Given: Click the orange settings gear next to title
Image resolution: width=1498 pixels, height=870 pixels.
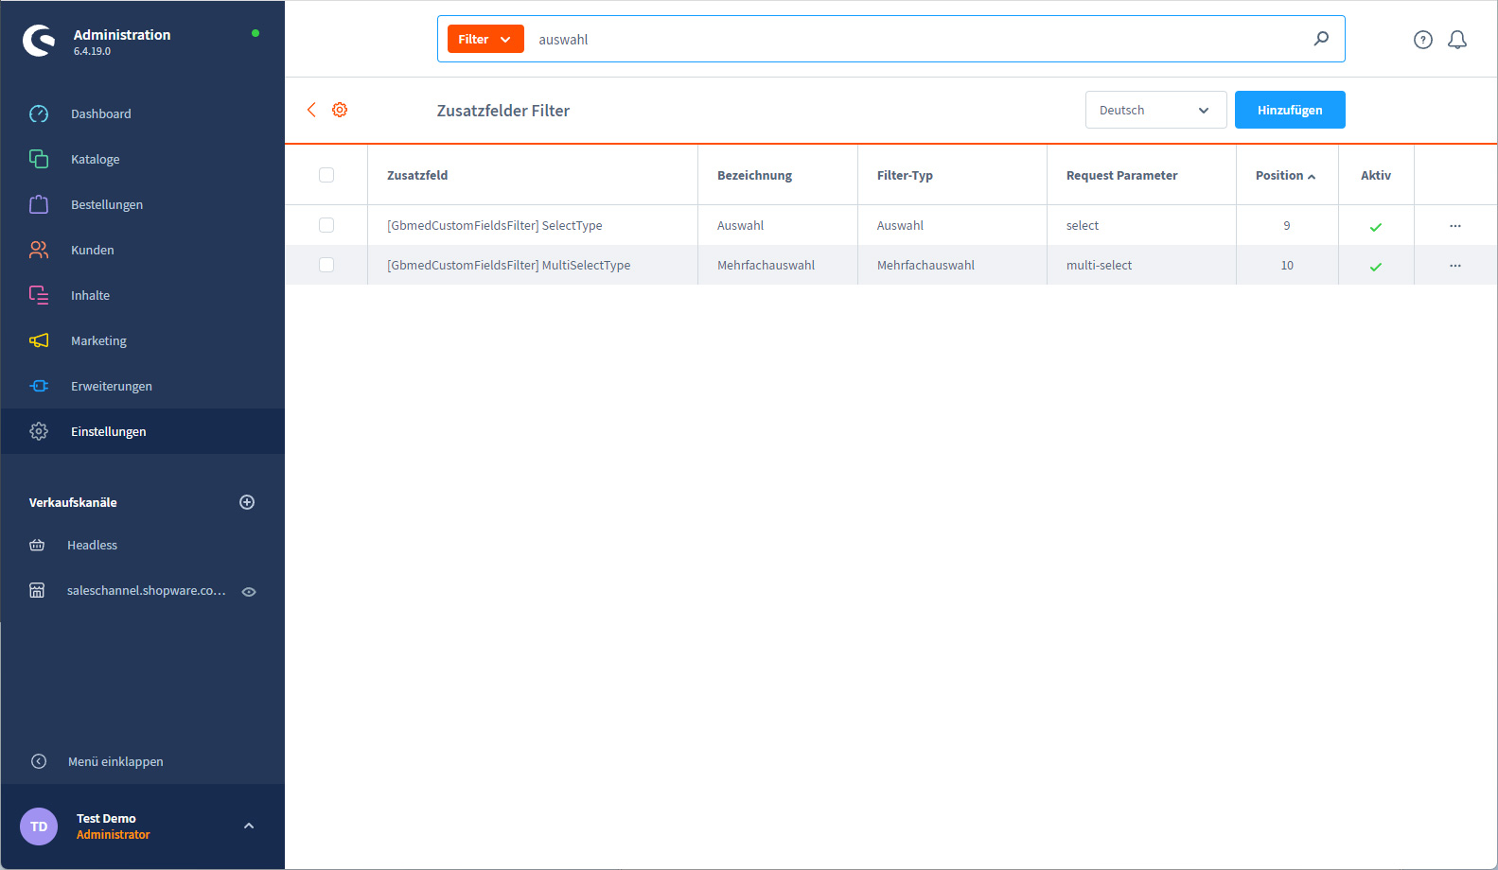Looking at the screenshot, I should (340, 110).
